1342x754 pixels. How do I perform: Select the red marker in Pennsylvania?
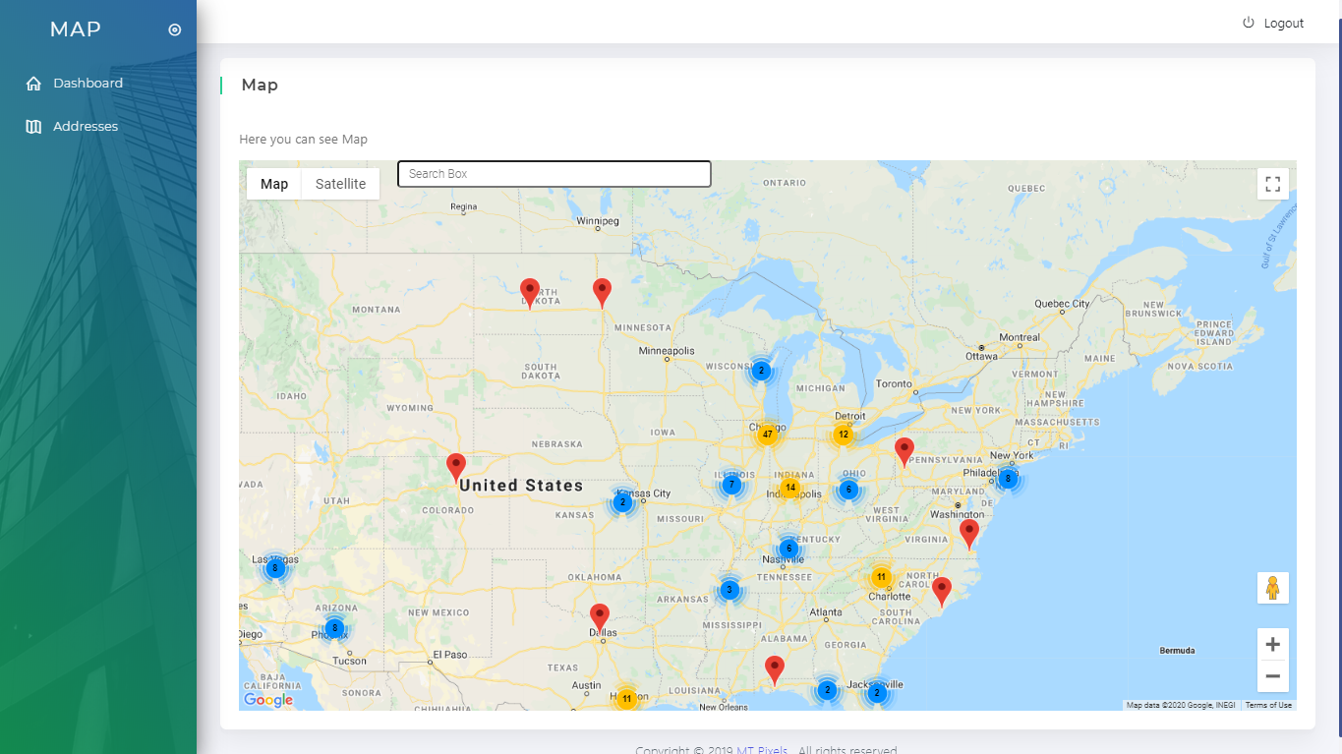click(904, 451)
